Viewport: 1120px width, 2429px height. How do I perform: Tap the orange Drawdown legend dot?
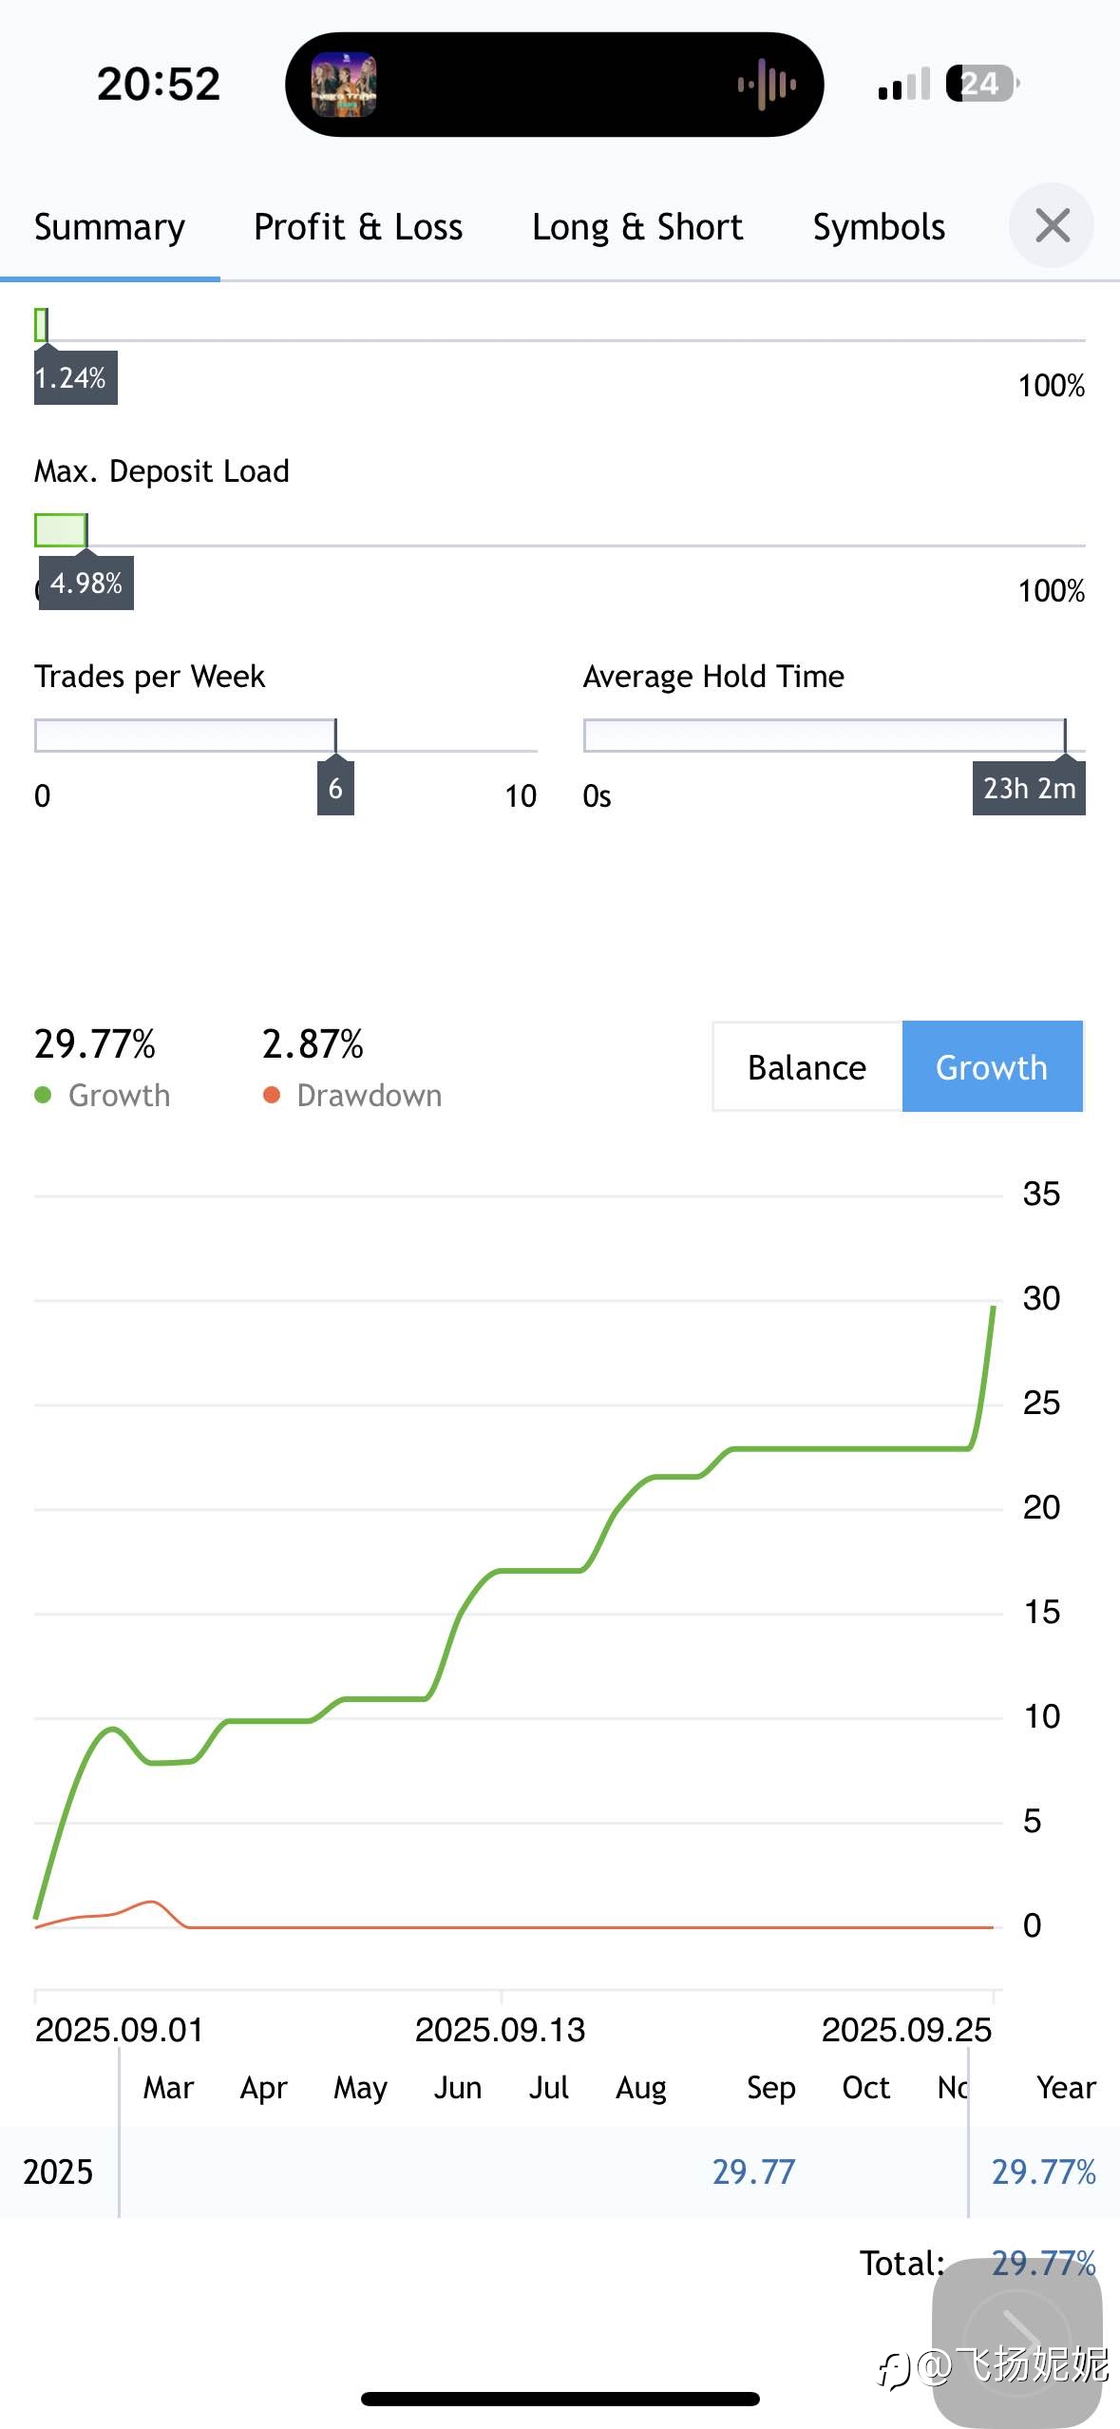[272, 1095]
